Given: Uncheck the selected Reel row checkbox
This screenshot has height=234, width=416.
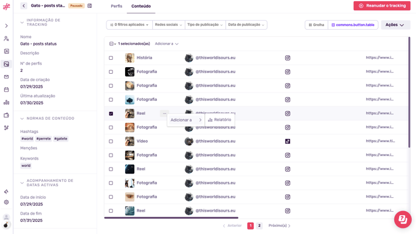Looking at the screenshot, I should click(x=111, y=114).
